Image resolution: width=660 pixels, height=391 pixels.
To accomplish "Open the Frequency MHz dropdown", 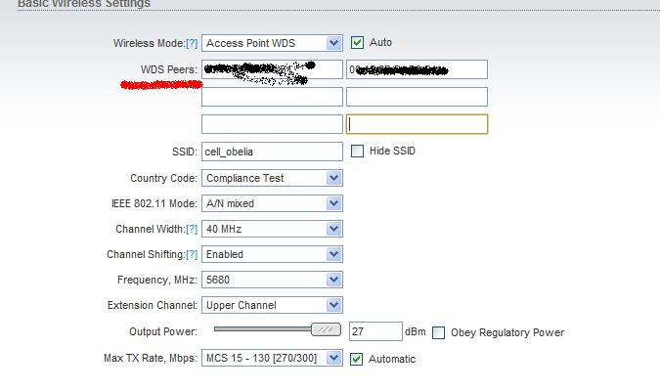I will pos(273,280).
